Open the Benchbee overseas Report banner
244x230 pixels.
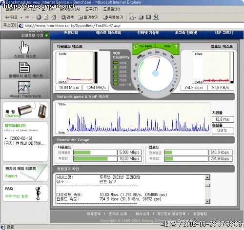(x=25, y=173)
